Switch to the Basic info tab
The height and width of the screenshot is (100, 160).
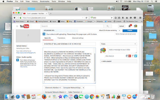click(48, 38)
